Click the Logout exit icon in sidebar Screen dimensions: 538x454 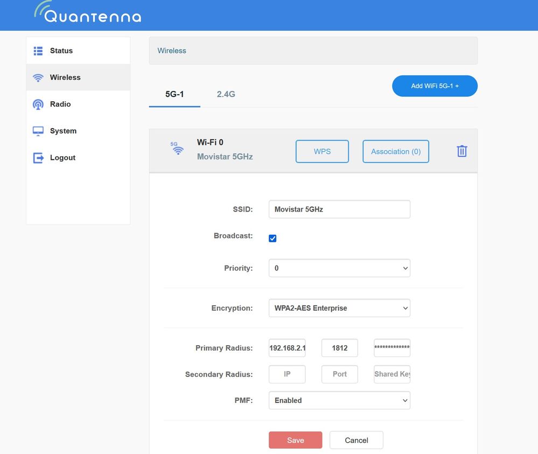click(38, 158)
